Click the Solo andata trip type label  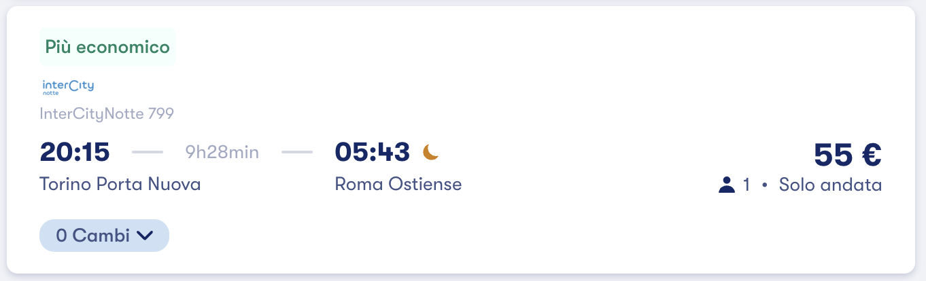coord(830,185)
